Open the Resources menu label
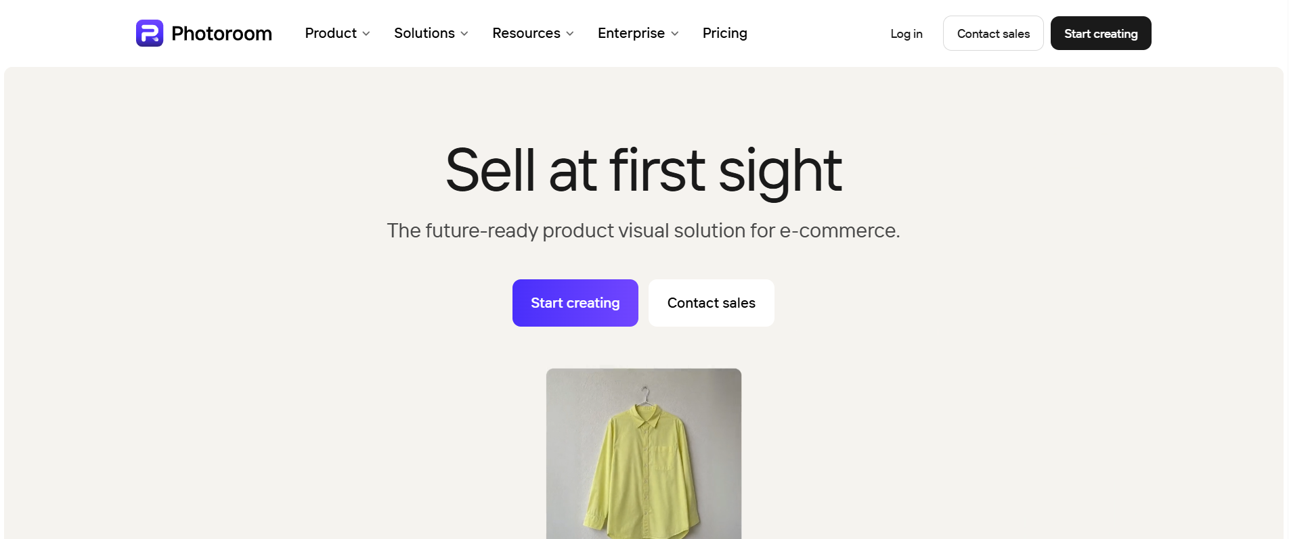The image size is (1289, 539). pos(526,33)
